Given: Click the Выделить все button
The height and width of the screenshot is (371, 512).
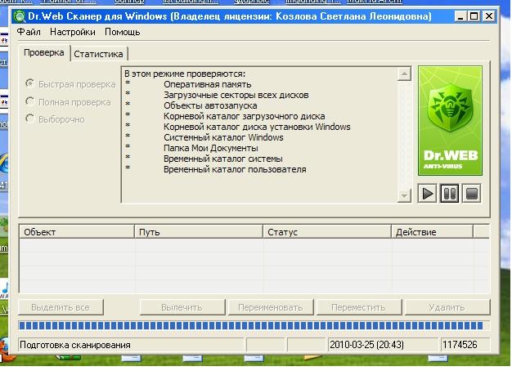Looking at the screenshot, I should (61, 307).
